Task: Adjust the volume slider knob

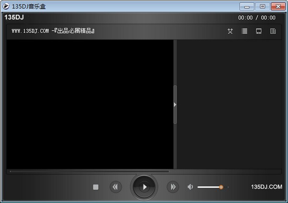Action: click(221, 187)
